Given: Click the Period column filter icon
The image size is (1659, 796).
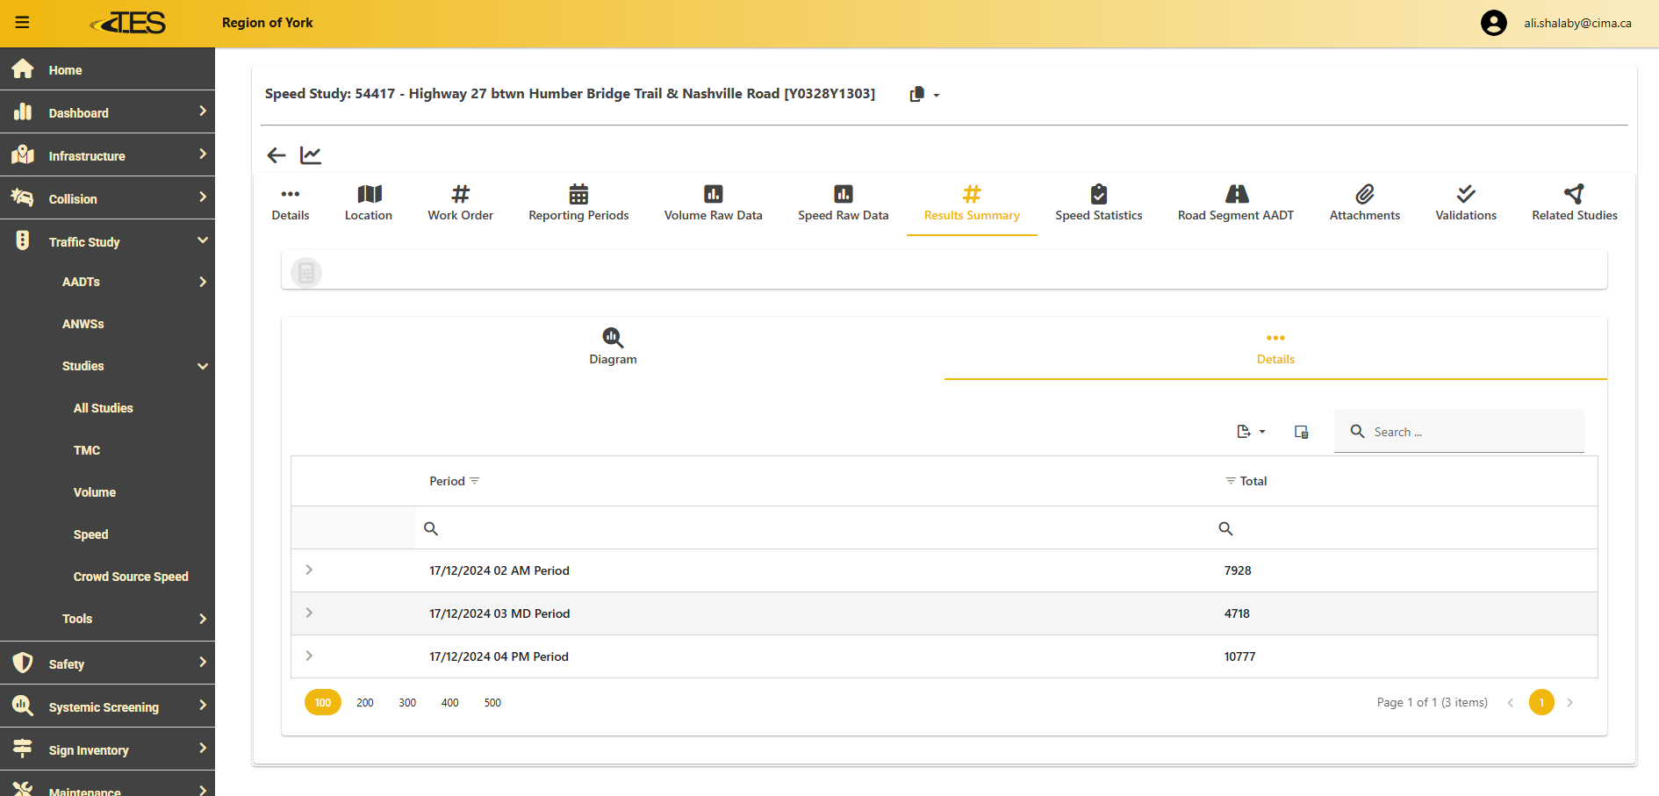Looking at the screenshot, I should pyautogui.click(x=475, y=481).
